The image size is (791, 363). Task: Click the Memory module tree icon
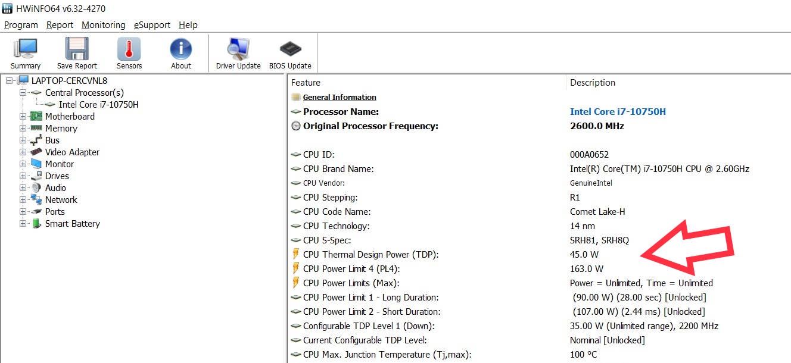tap(36, 128)
